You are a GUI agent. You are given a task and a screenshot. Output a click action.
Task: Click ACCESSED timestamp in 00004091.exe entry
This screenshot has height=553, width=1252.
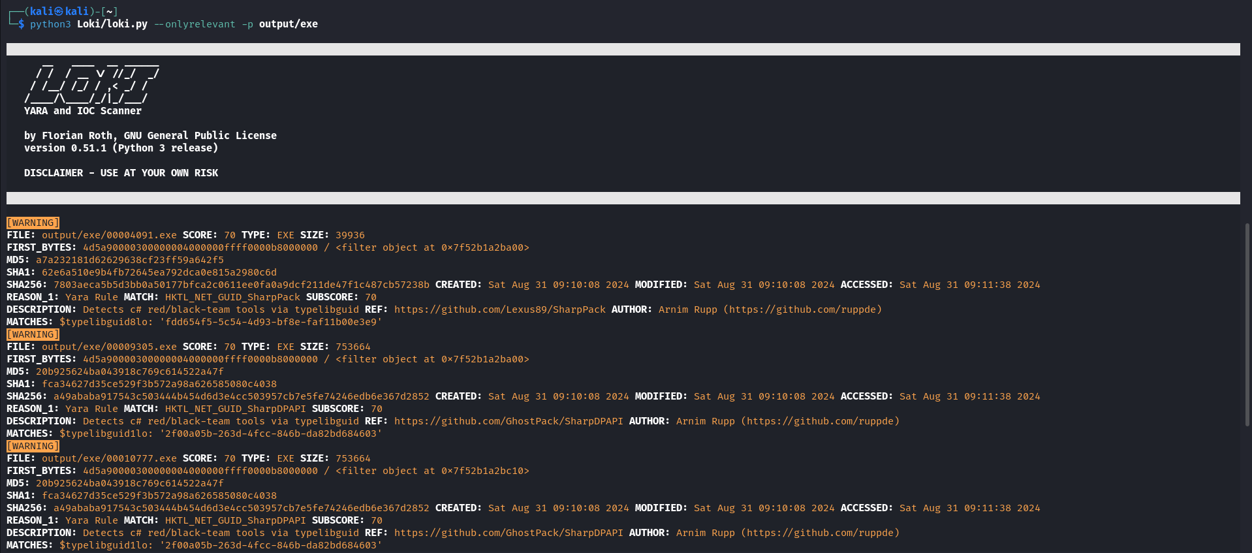click(970, 285)
